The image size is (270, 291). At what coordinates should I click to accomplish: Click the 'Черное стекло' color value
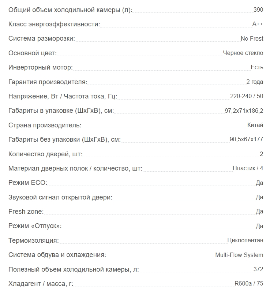tap(243, 53)
